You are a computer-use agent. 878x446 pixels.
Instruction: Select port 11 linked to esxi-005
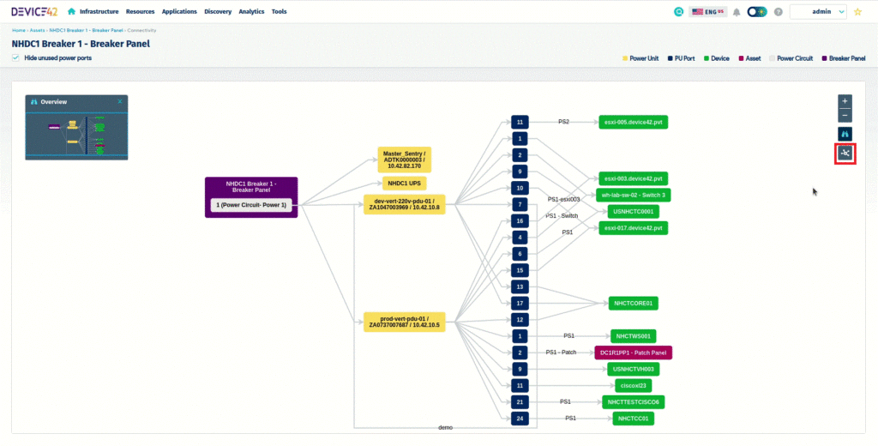pos(520,122)
